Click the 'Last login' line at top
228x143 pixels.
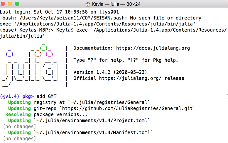pos(59,12)
